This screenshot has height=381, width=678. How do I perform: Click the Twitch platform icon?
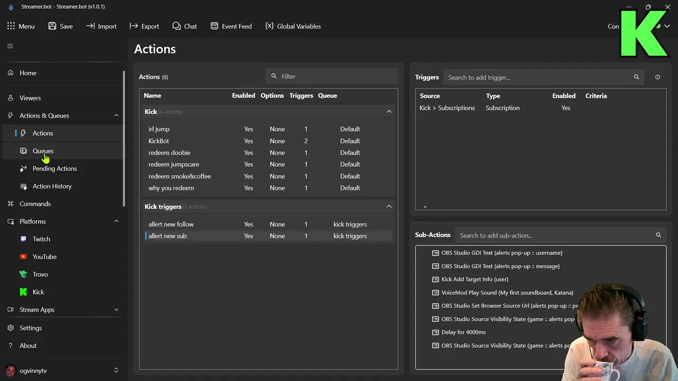click(x=23, y=239)
